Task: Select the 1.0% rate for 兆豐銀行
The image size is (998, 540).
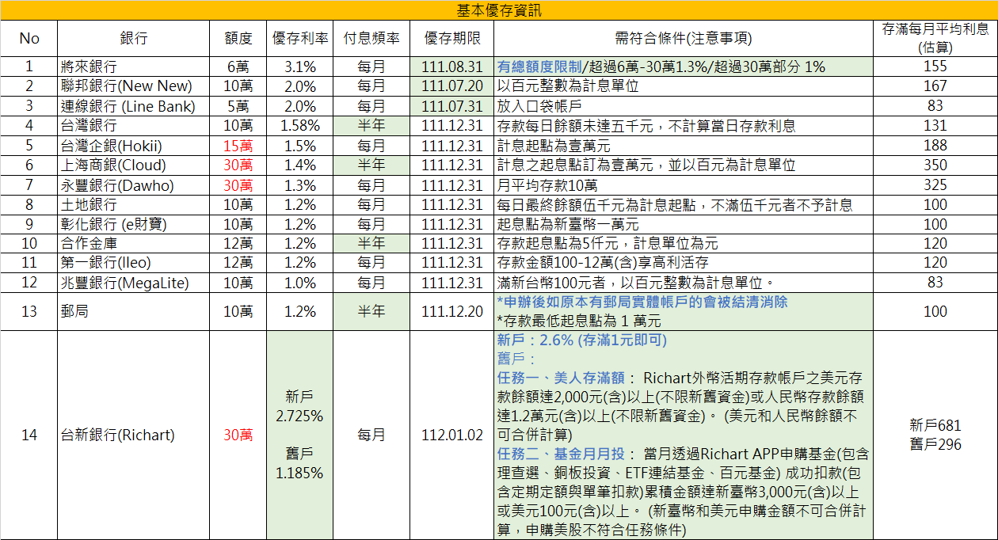Action: click(300, 283)
